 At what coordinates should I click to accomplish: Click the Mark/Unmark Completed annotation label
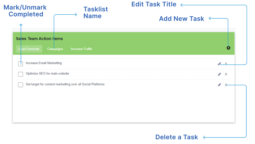[x=26, y=11]
